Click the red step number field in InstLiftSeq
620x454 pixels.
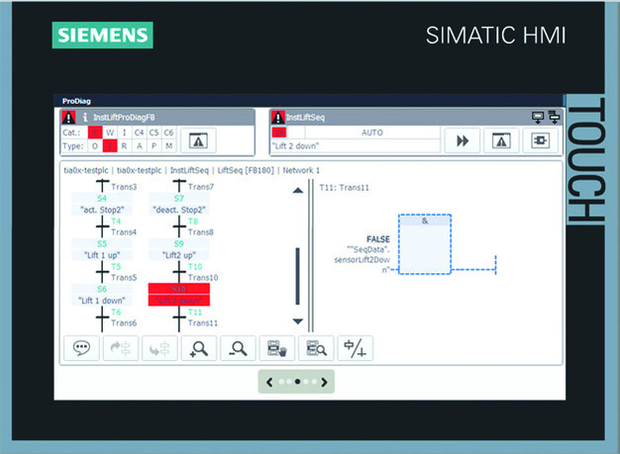(x=279, y=133)
